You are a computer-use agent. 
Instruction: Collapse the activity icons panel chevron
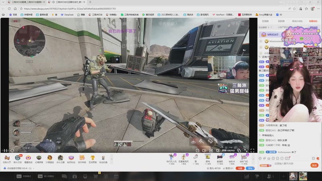coord(112,159)
